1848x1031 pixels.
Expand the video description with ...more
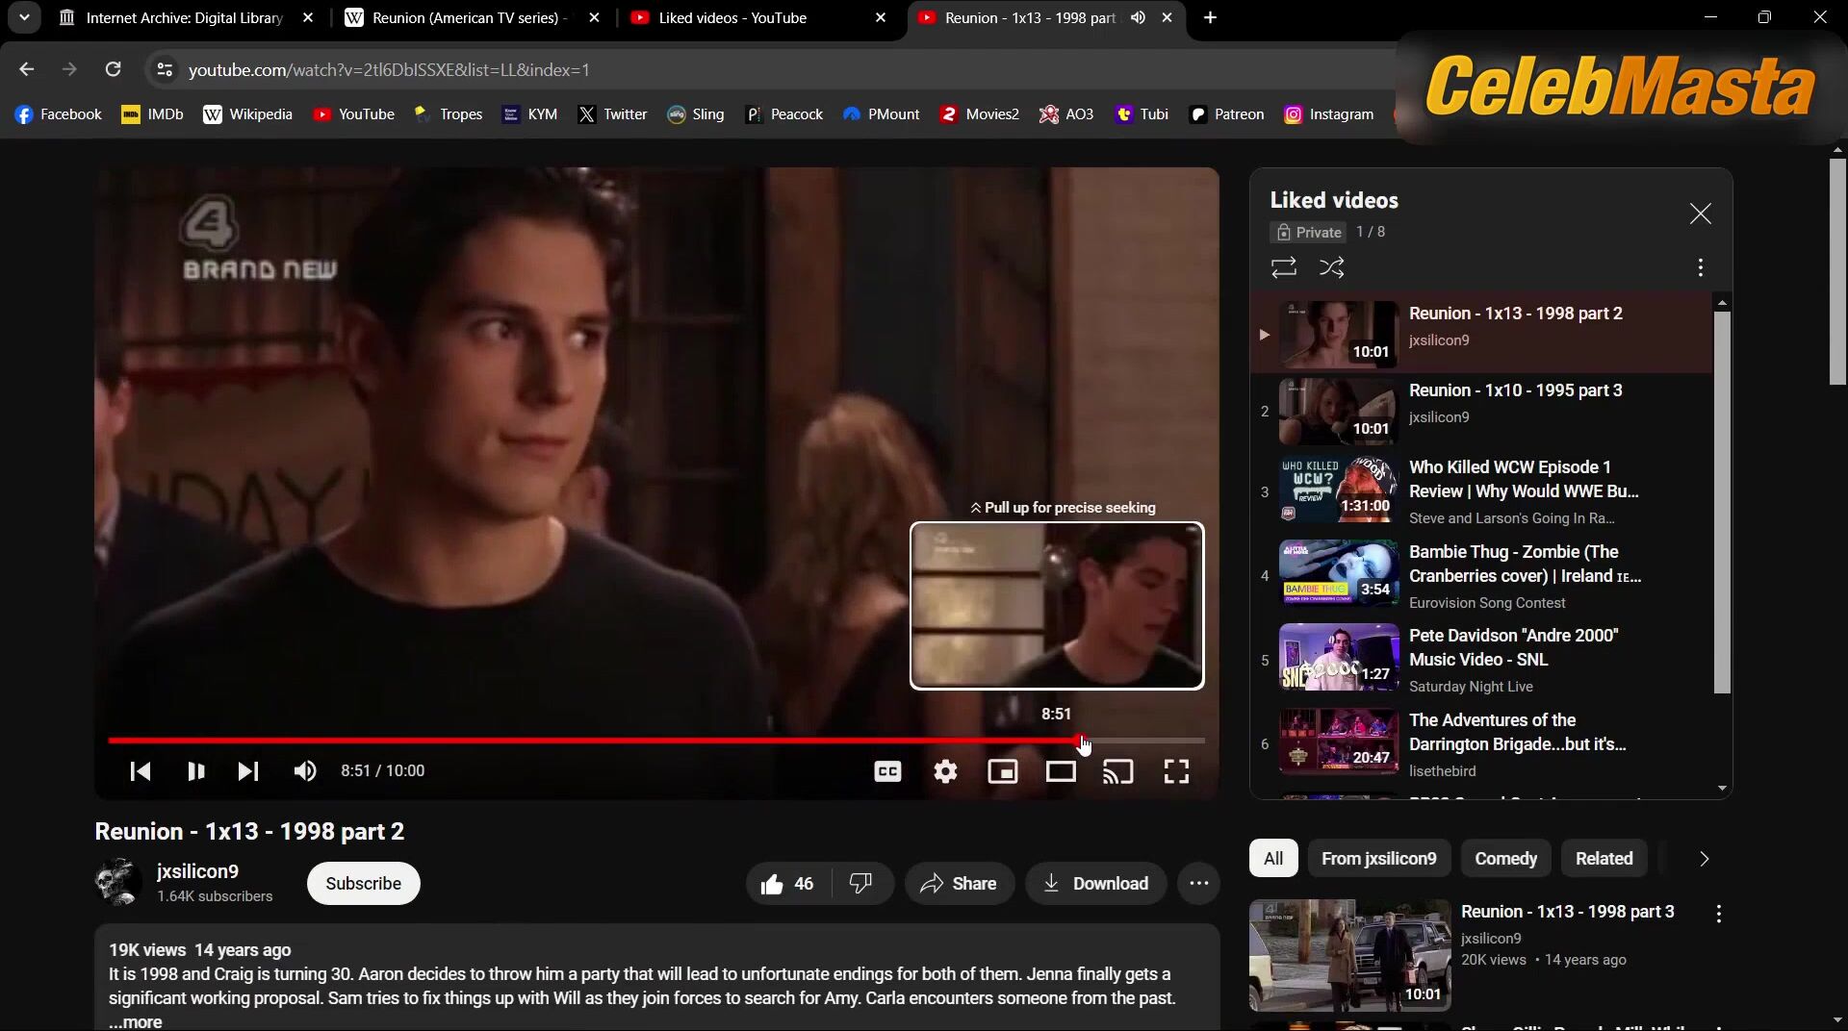[136, 1021]
